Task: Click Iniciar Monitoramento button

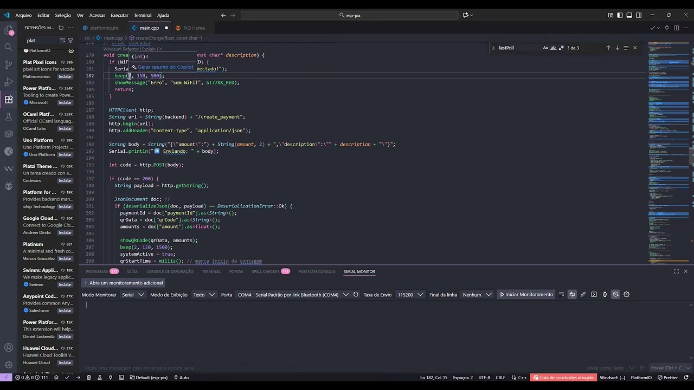Action: click(526, 295)
